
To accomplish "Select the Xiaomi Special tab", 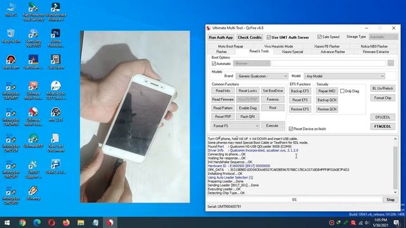I will click(x=292, y=52).
